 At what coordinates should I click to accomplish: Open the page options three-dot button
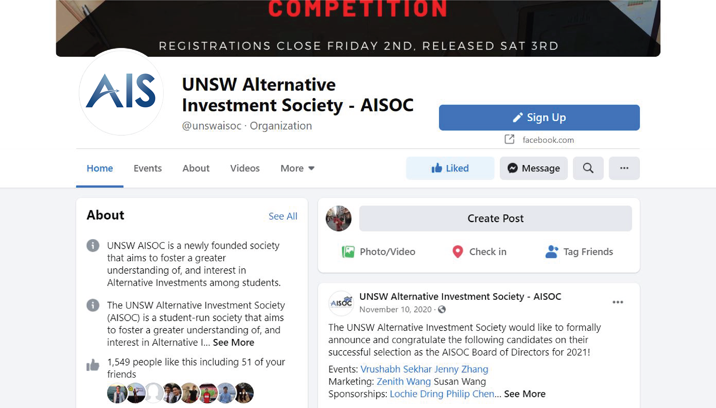[624, 168]
